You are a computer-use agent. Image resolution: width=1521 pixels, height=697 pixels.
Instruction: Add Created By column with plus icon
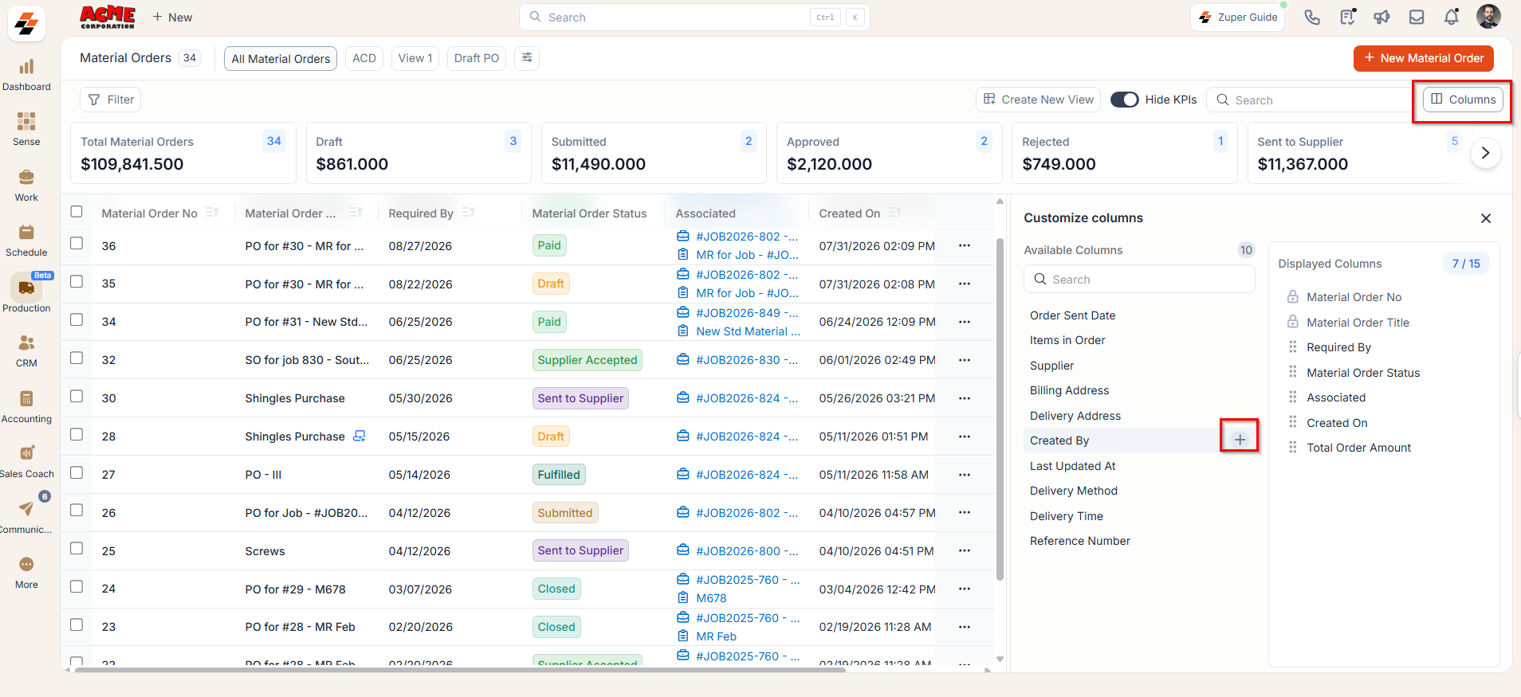1240,440
